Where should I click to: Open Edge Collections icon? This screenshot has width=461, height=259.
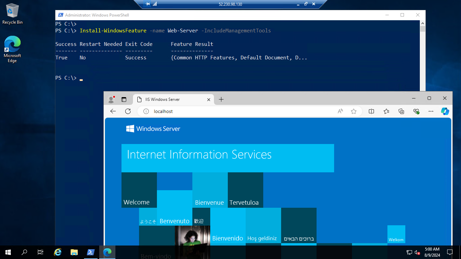pyautogui.click(x=401, y=111)
